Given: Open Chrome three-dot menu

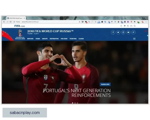Looking at the screenshot, I should coord(146,22).
